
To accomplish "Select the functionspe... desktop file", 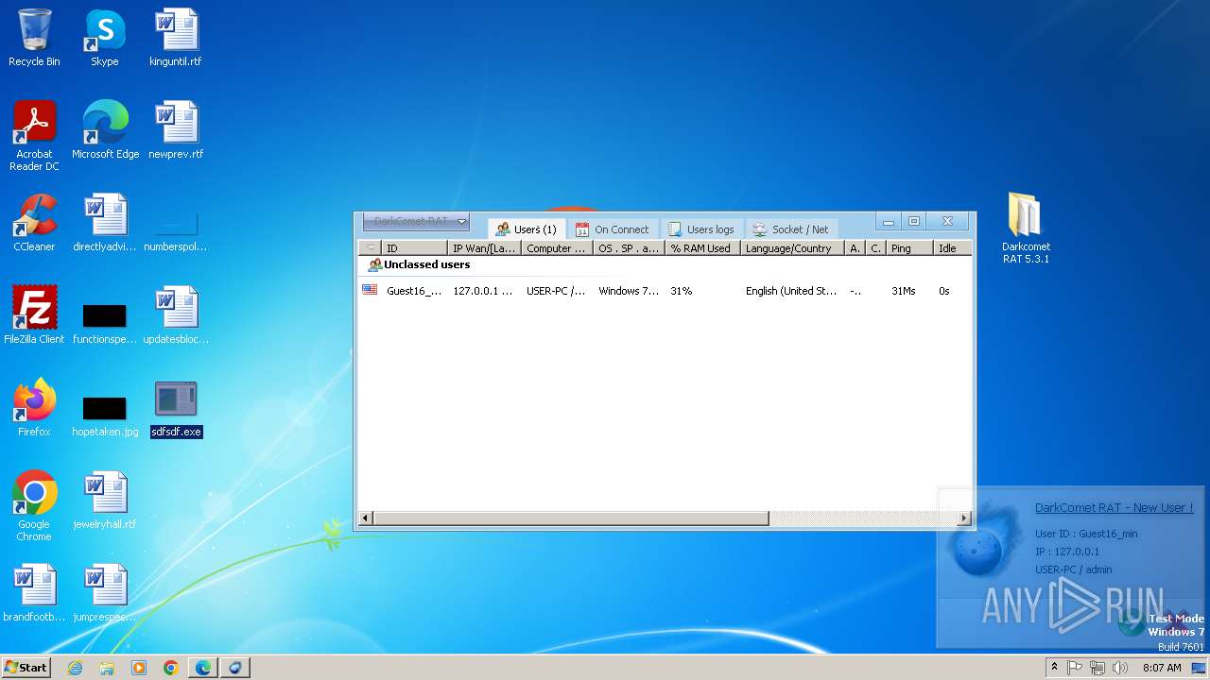I will pyautogui.click(x=105, y=323).
